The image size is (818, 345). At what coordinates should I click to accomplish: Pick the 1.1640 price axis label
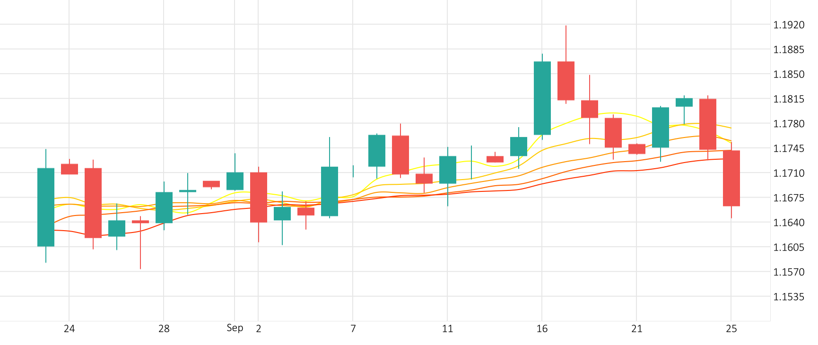pyautogui.click(x=788, y=223)
